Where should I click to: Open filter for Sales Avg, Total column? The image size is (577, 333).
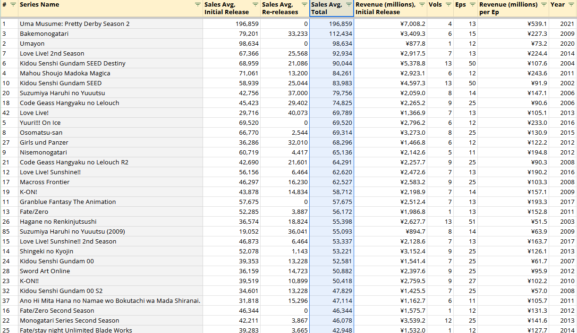[x=349, y=5]
